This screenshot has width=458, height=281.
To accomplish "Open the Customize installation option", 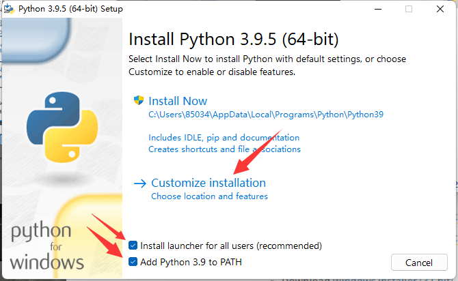I will click(x=208, y=183).
